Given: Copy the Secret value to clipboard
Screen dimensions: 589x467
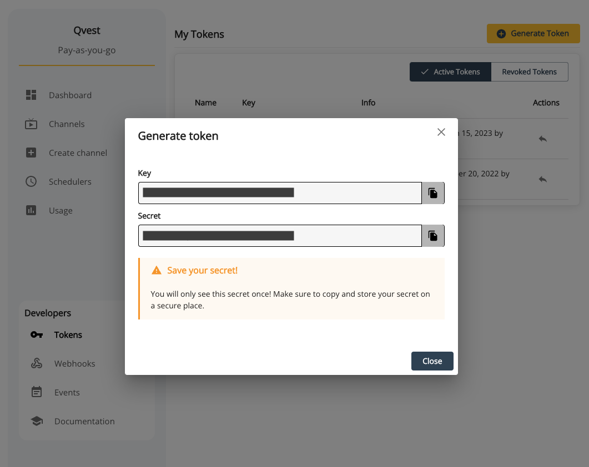Looking at the screenshot, I should (433, 236).
